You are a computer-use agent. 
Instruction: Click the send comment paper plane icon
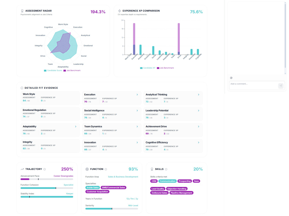(281, 86)
